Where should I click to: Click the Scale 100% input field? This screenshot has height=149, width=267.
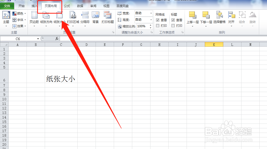coord(143,26)
